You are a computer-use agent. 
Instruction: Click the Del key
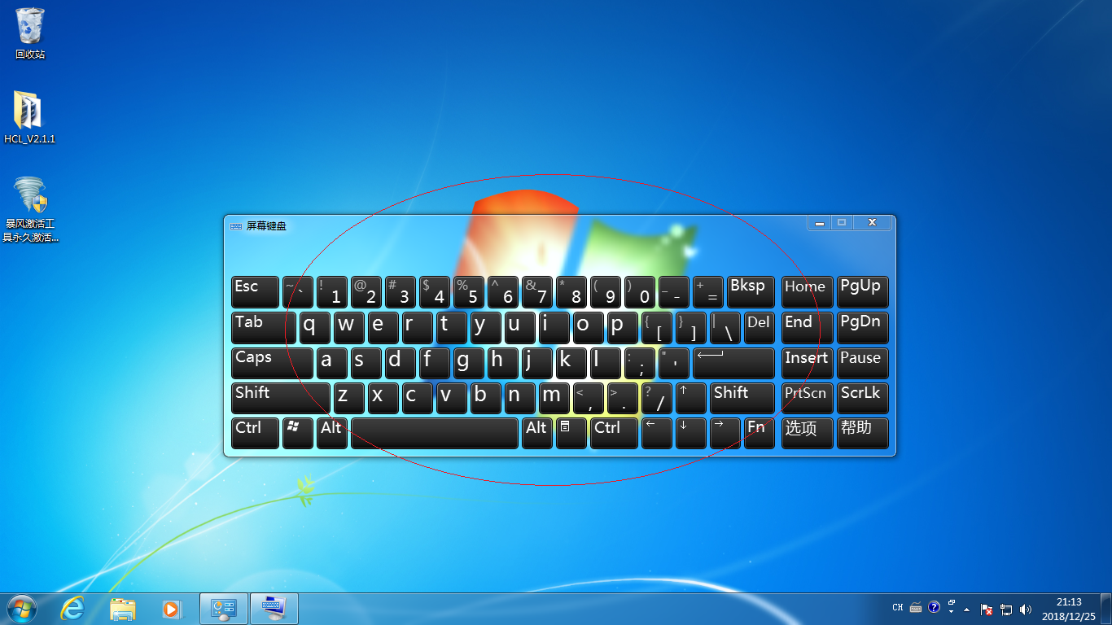tap(760, 328)
